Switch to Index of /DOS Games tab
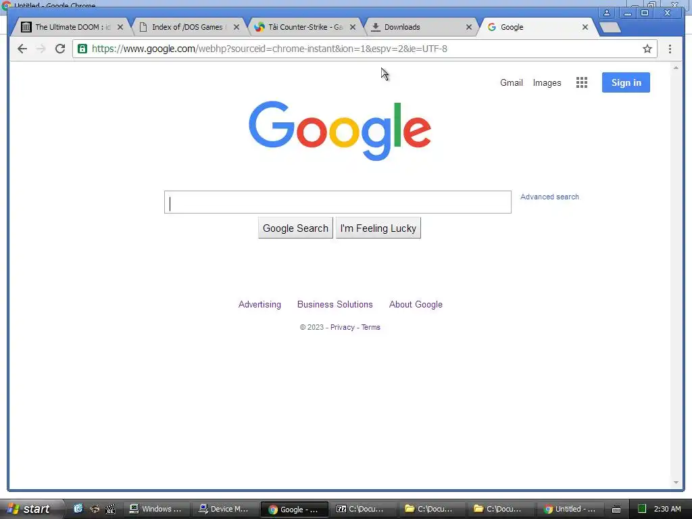 pos(188,27)
